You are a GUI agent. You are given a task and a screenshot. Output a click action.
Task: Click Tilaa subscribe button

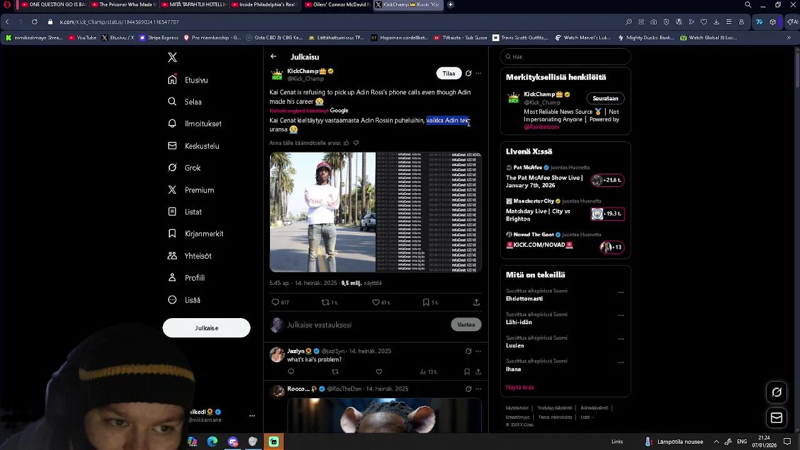(449, 73)
